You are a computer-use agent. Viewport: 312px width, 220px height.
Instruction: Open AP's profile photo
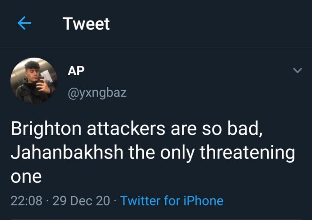[x=34, y=81]
